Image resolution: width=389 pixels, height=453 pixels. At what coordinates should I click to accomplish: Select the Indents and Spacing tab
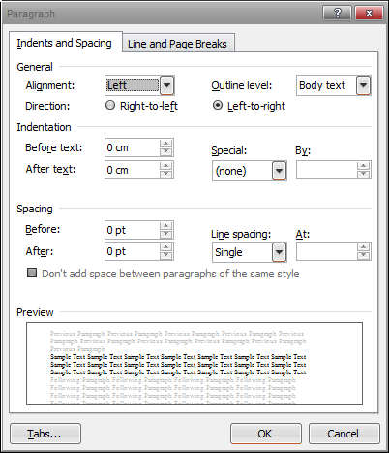[x=65, y=43]
